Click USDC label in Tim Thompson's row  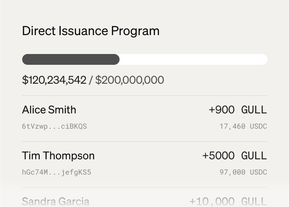coord(258,172)
